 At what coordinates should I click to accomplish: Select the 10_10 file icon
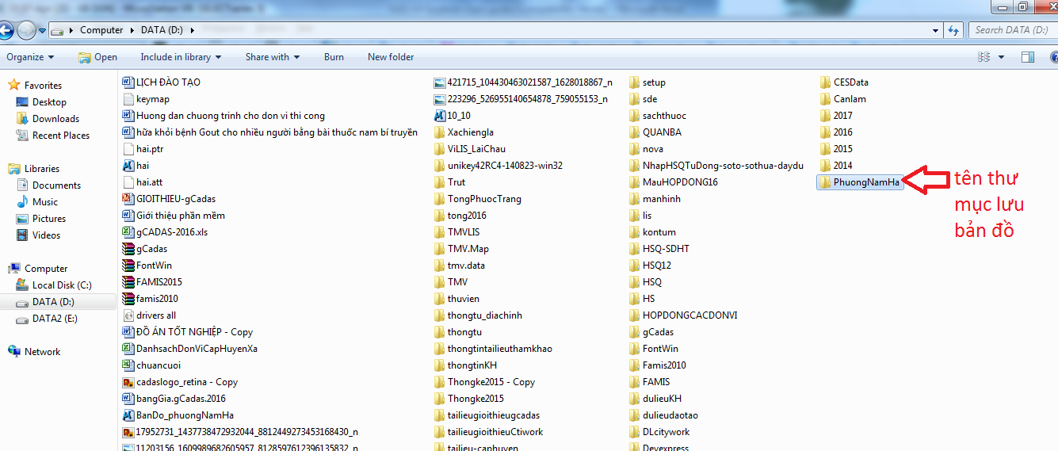tap(441, 116)
